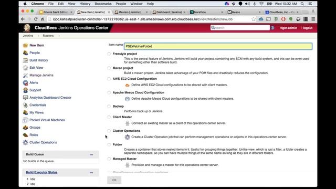Open the Support sidebar icon
The image size is (336, 189).
click(x=25, y=90)
